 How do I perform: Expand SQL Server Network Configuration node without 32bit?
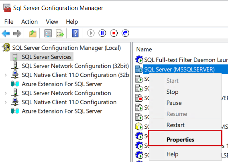point(6,93)
